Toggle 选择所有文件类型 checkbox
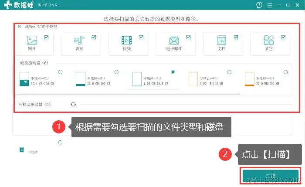The image size is (305, 187). point(20,27)
